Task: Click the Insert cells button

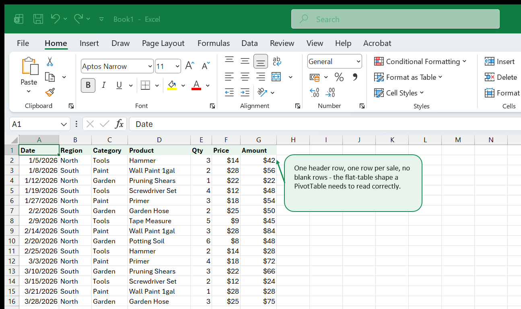Action: point(499,61)
